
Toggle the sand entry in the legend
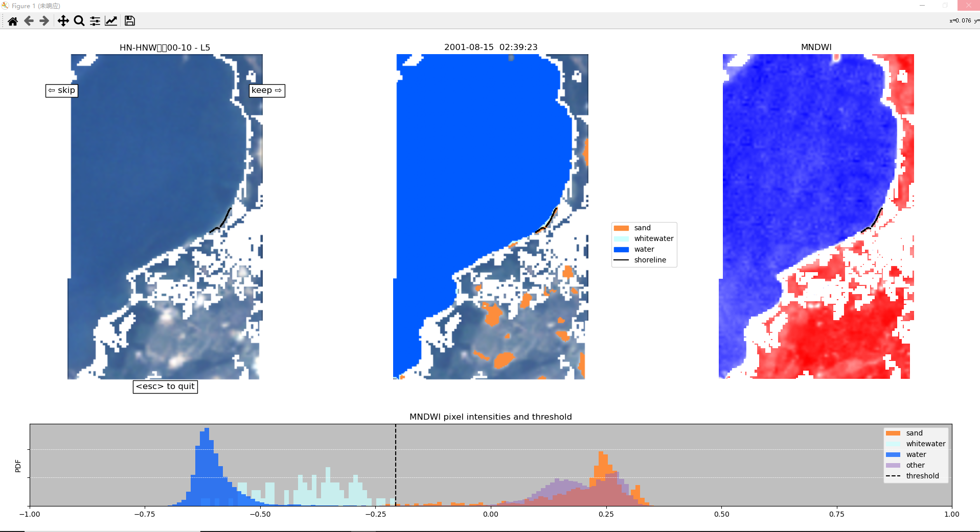click(642, 228)
